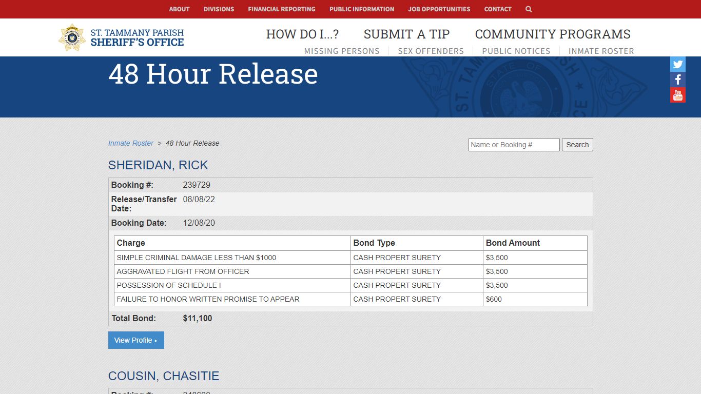Image resolution: width=701 pixels, height=394 pixels.
Task: Select booking date 12/08/20
Action: (x=199, y=223)
